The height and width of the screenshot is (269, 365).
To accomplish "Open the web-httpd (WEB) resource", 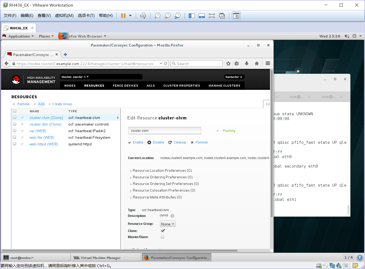I will 44,144.
